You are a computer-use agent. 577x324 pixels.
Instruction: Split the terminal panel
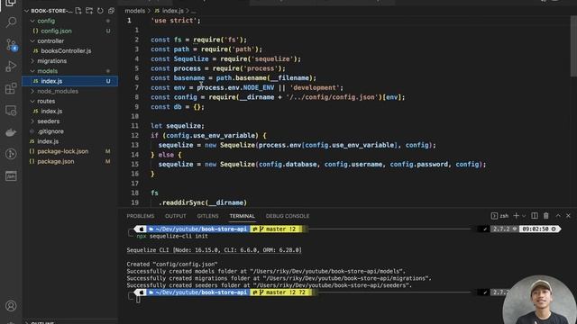click(535, 216)
